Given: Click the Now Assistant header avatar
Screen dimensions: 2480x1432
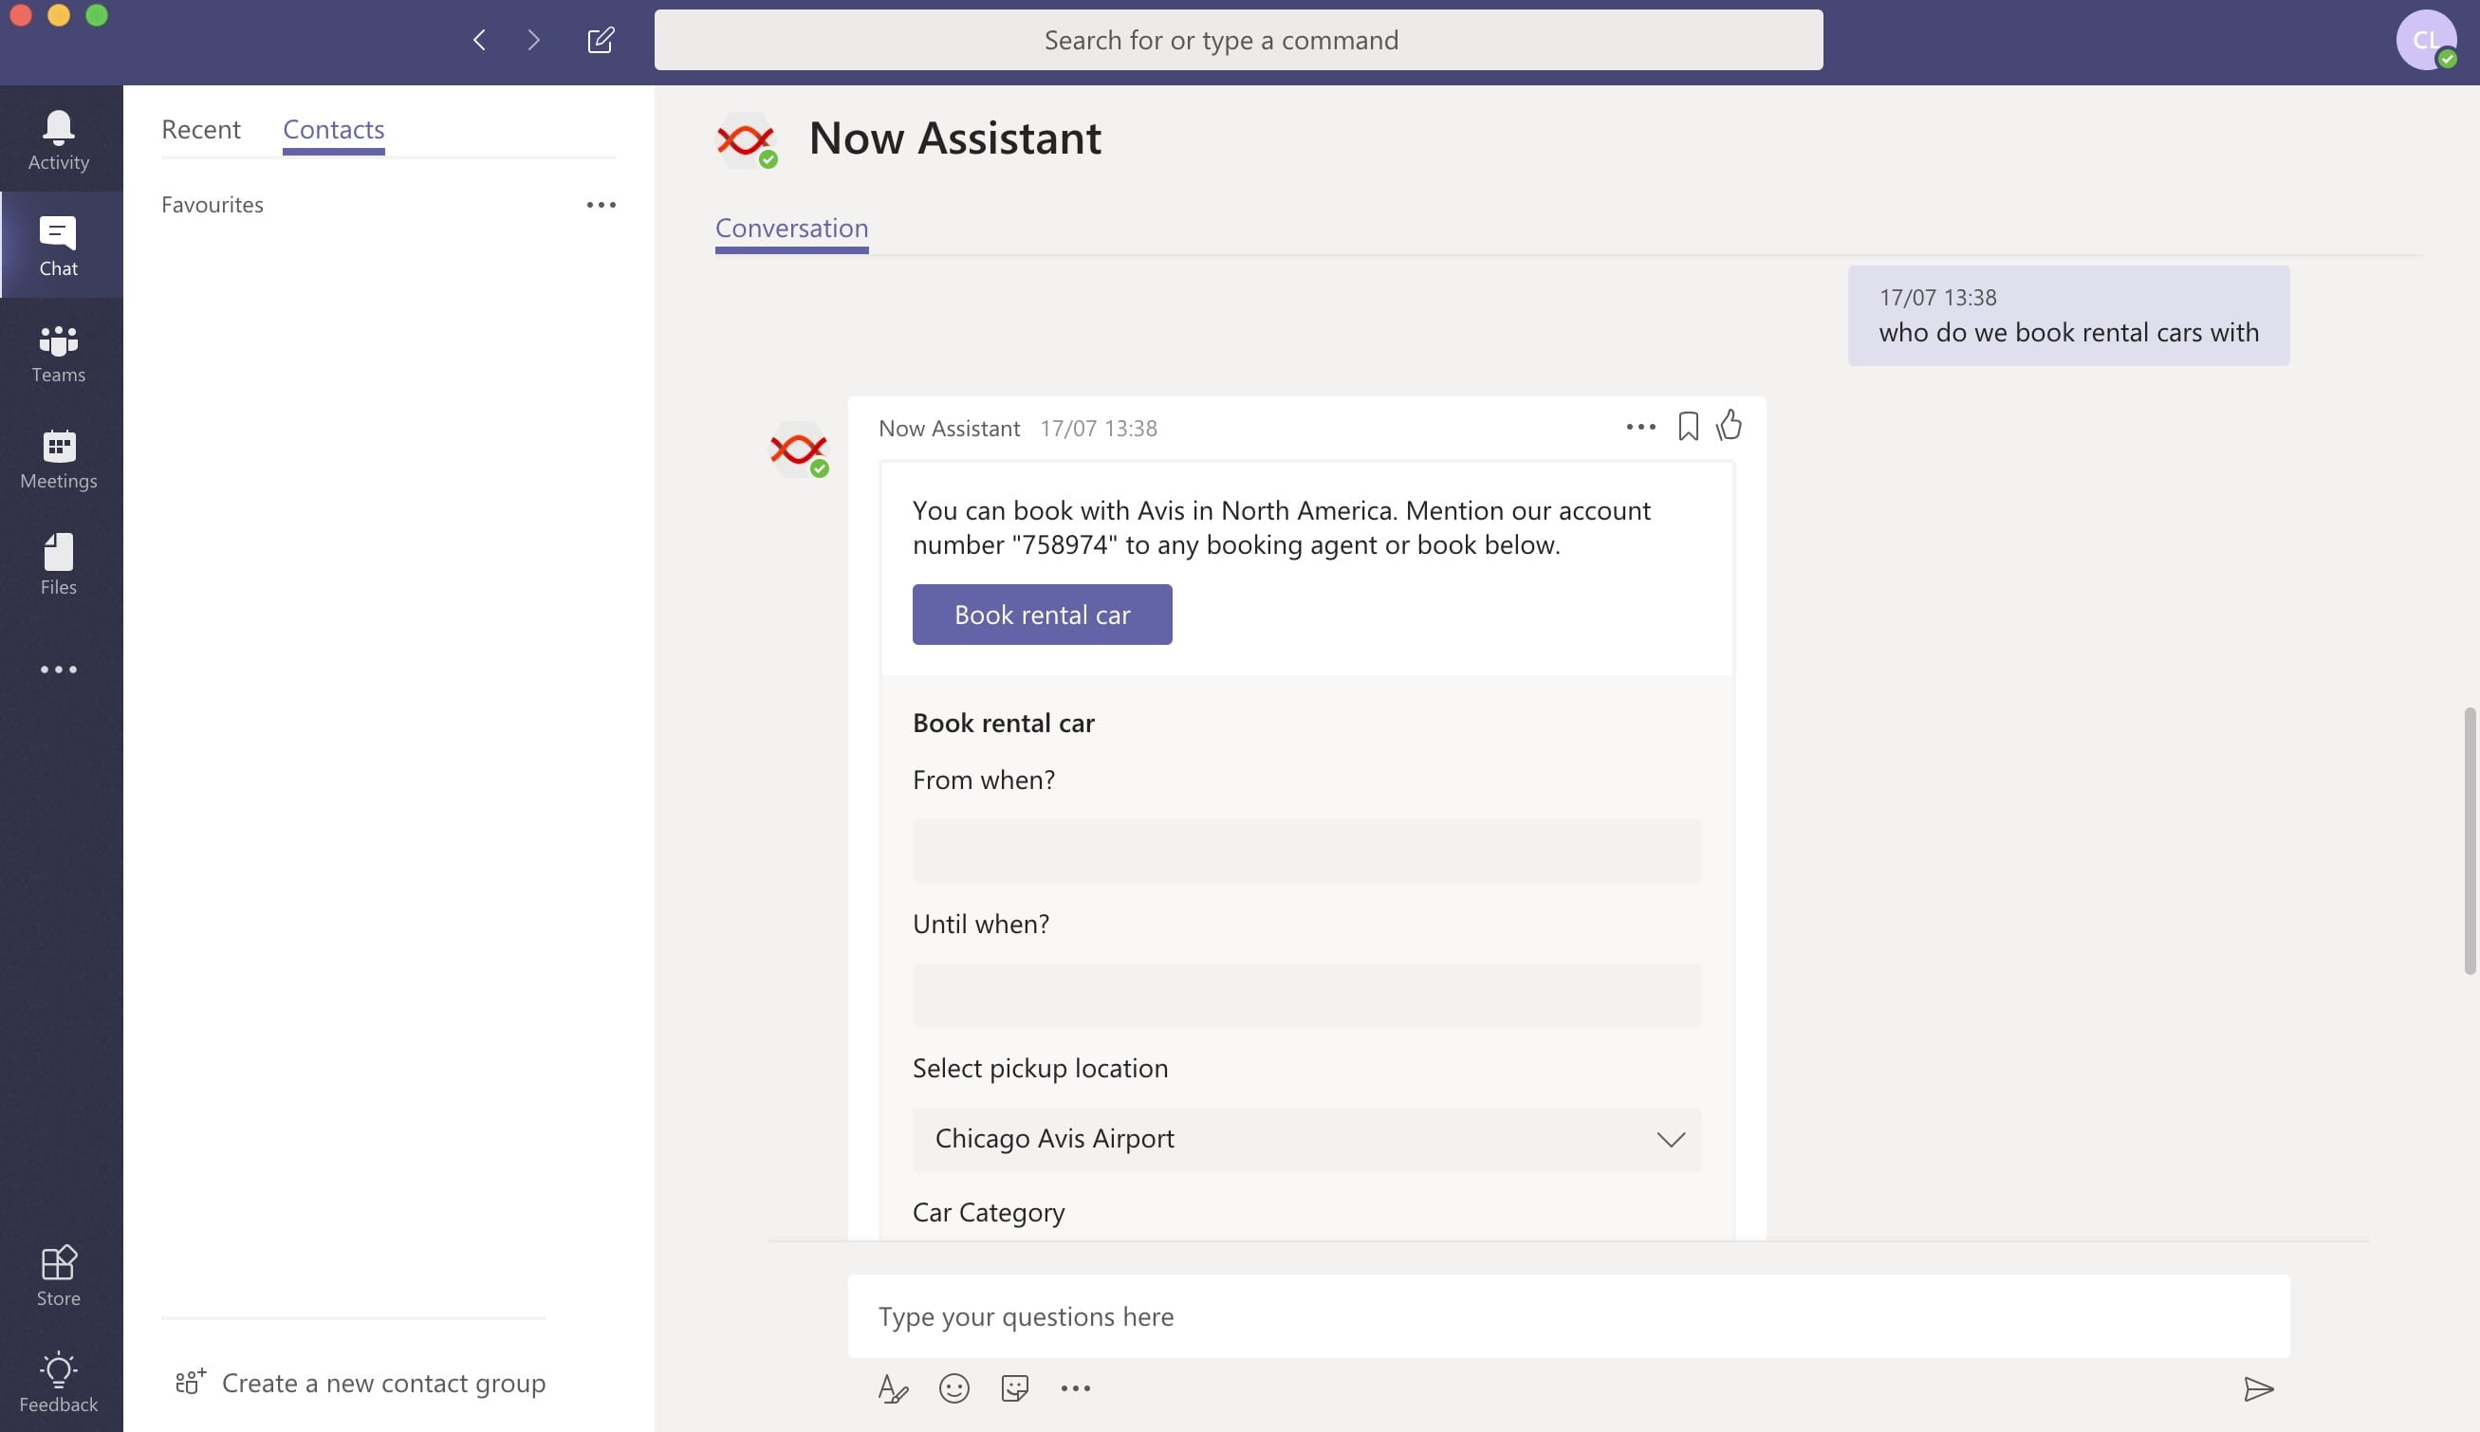Looking at the screenshot, I should [x=747, y=139].
